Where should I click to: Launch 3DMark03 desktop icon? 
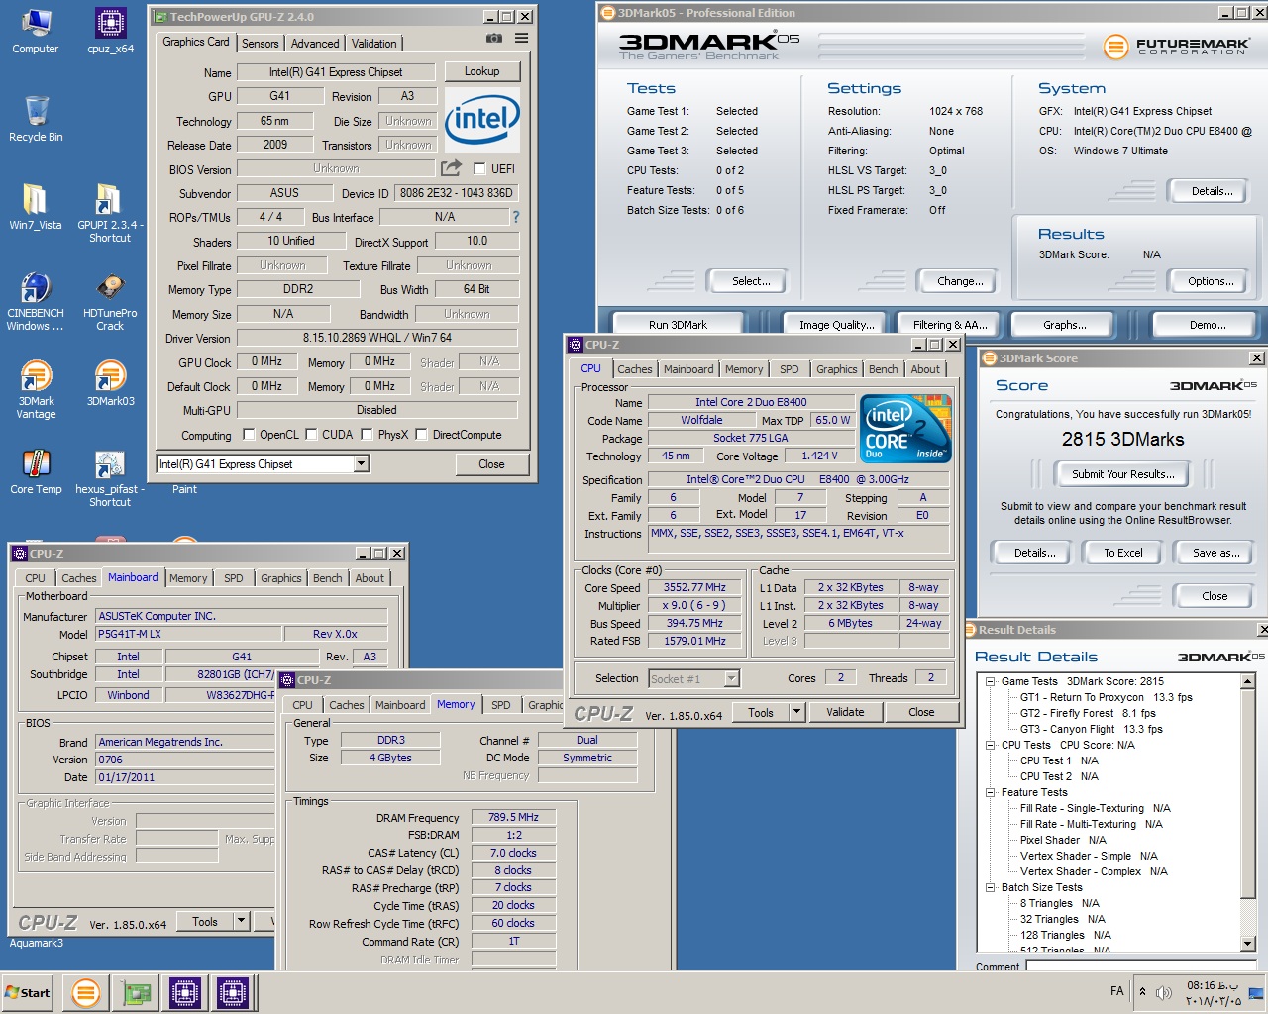click(110, 384)
